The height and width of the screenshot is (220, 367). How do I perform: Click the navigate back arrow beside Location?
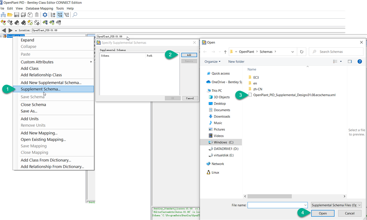(4, 30)
